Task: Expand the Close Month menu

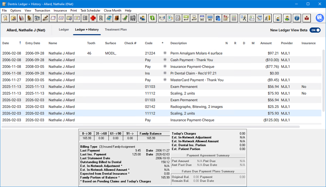Action: pyautogui.click(x=113, y=11)
